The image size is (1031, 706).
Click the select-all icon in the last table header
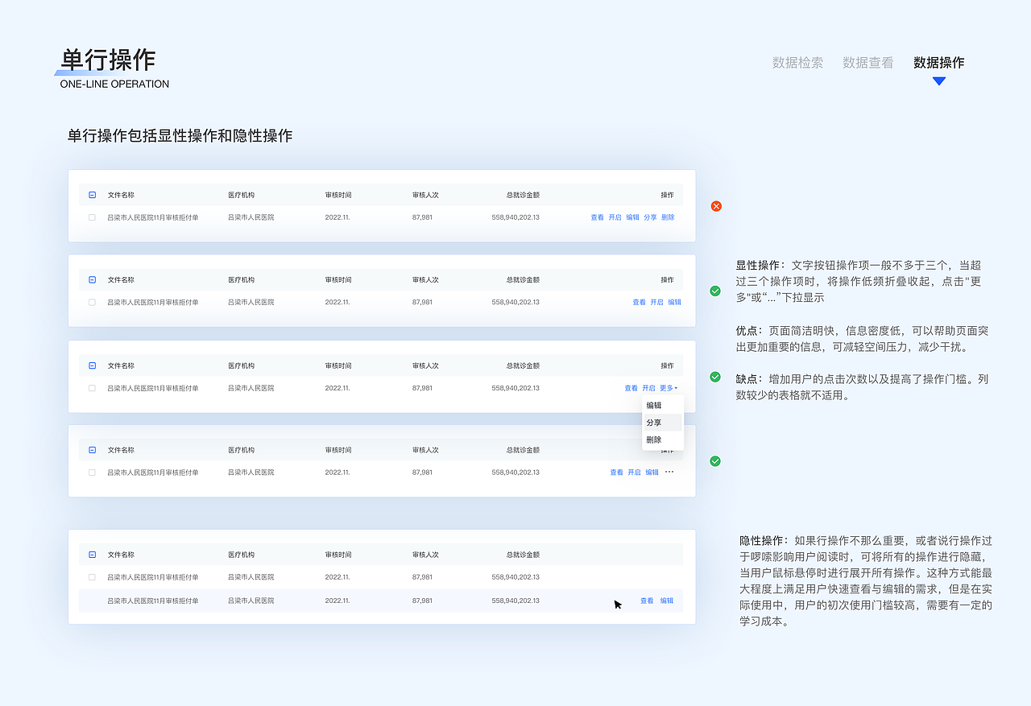pyautogui.click(x=91, y=554)
